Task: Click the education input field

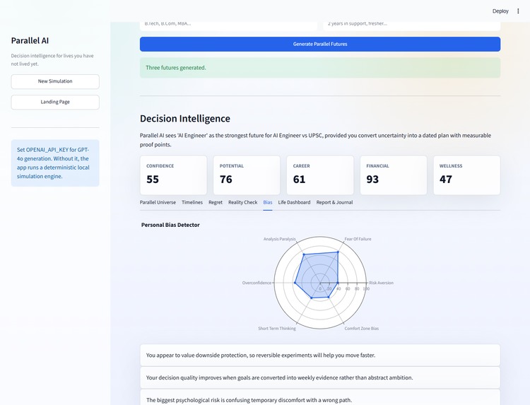Action: tap(228, 25)
